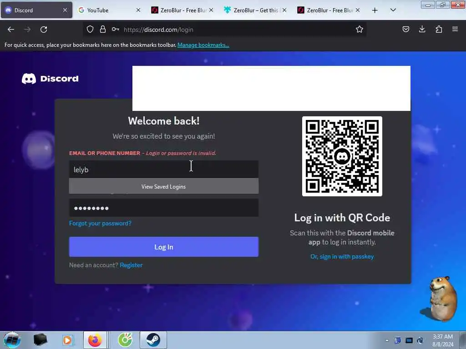Click the Register link
The height and width of the screenshot is (349, 466).
(x=131, y=265)
